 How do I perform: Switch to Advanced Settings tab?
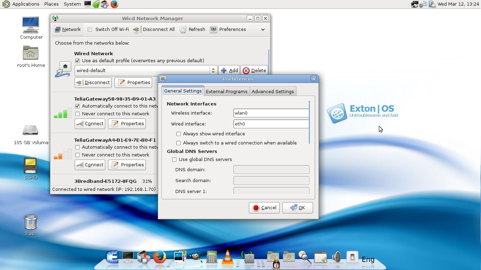(x=273, y=91)
